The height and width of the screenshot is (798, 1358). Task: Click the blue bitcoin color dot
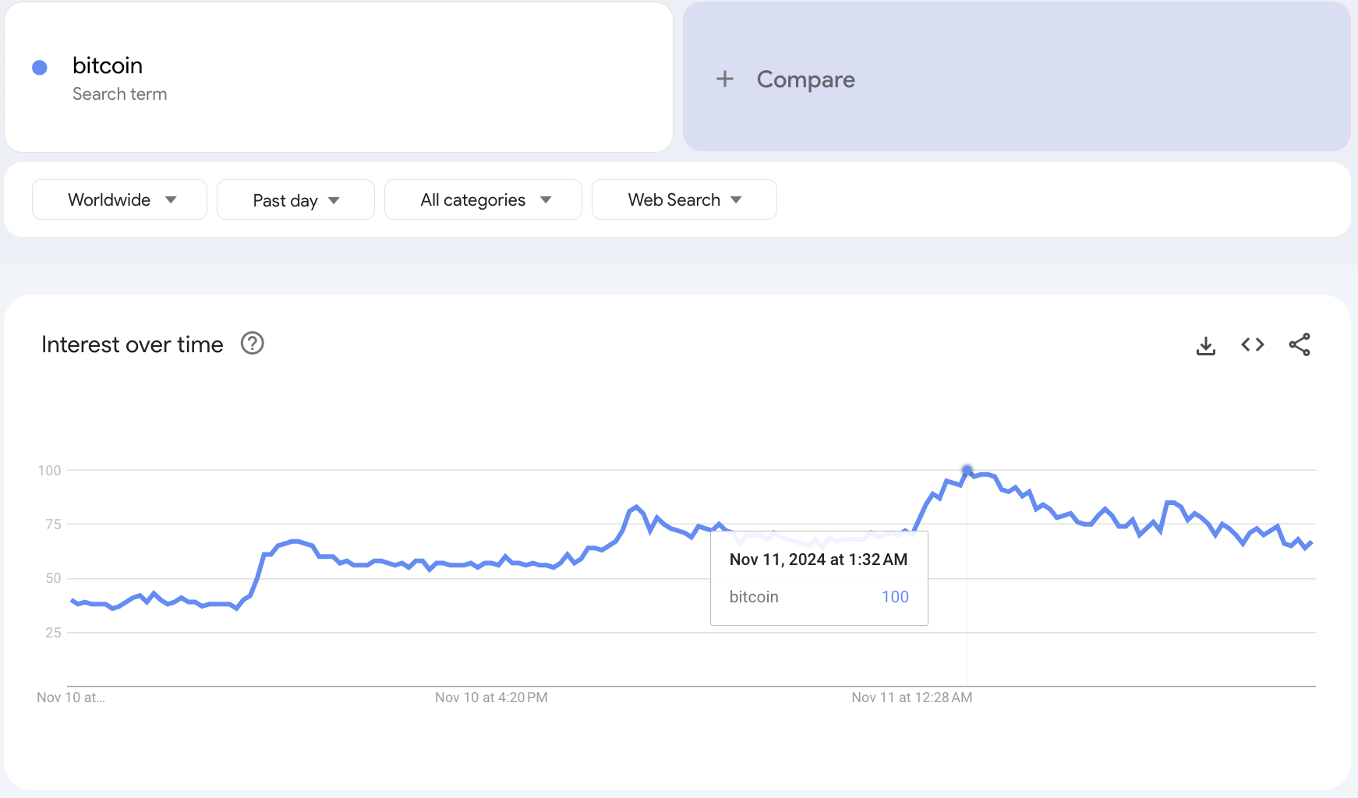pos(40,68)
